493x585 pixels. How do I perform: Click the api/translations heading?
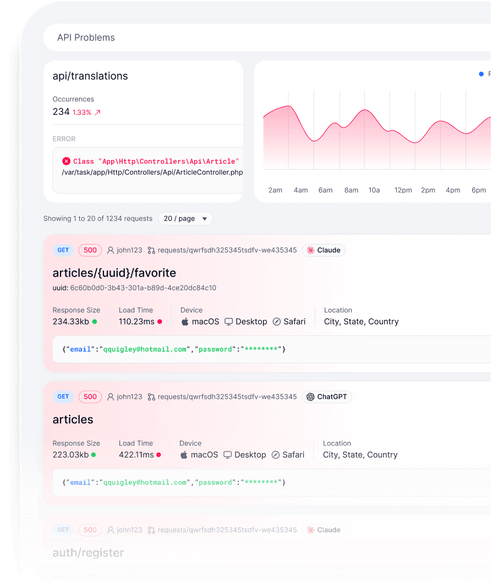[x=90, y=76]
